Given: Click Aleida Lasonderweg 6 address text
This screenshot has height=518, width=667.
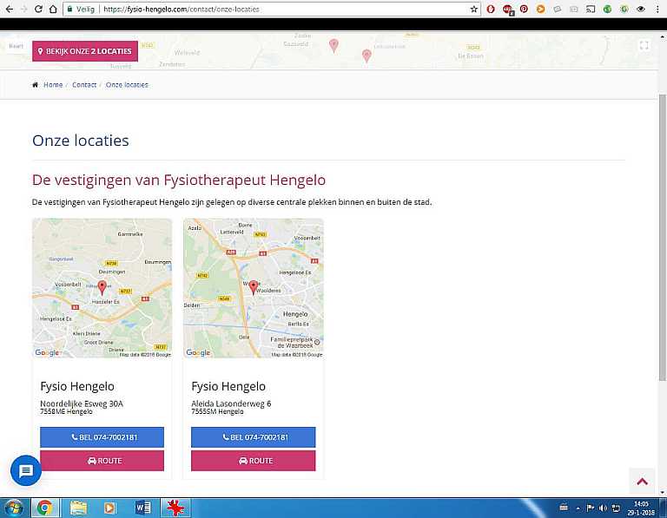Looking at the screenshot, I should 231,403.
